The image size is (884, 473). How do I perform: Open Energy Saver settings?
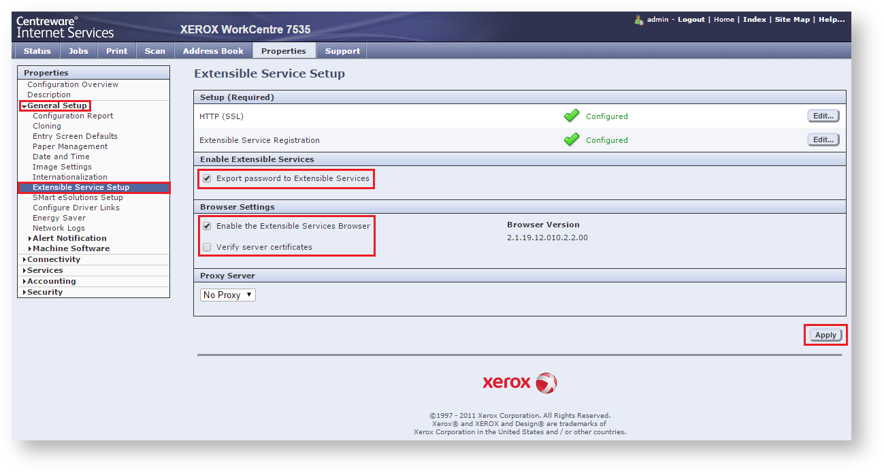pos(59,218)
